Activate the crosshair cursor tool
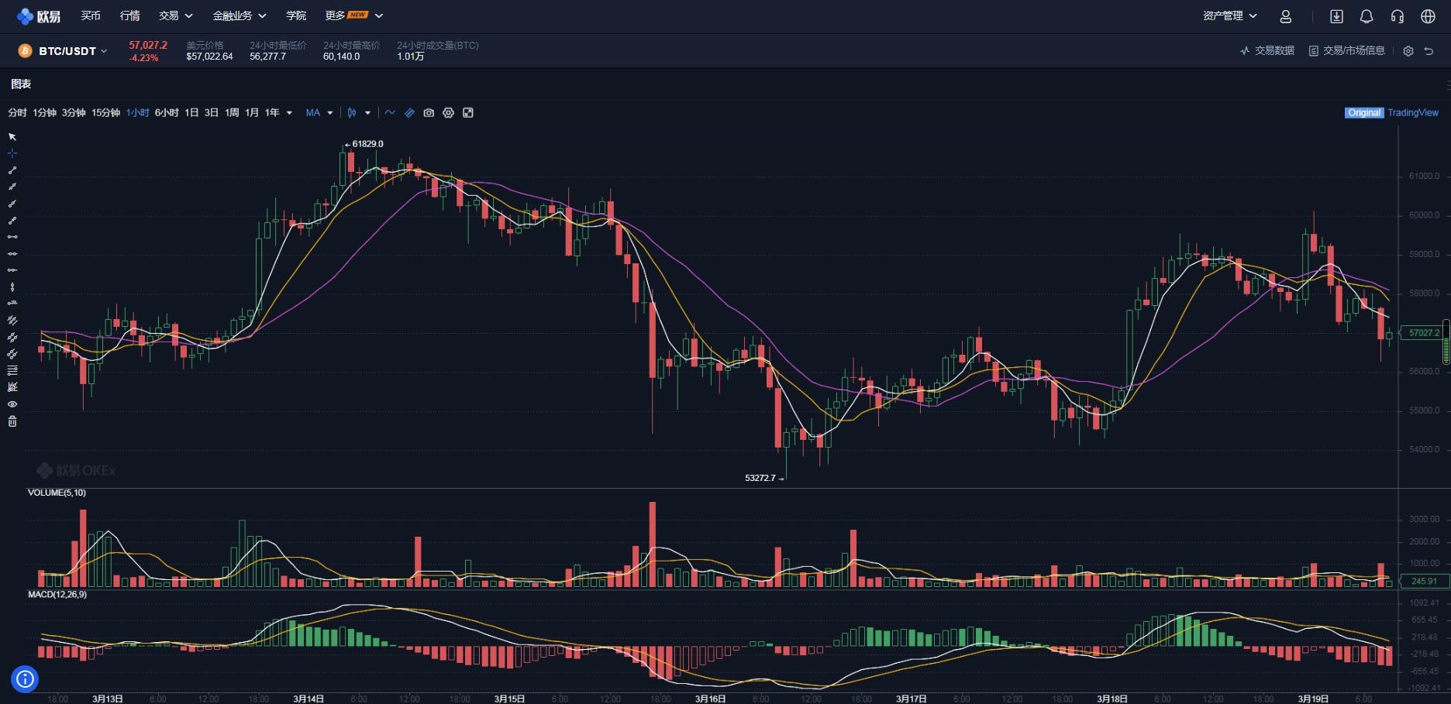The height and width of the screenshot is (704, 1451). pyautogui.click(x=12, y=153)
